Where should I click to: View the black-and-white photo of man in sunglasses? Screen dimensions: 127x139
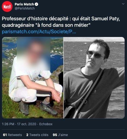coord(94,78)
